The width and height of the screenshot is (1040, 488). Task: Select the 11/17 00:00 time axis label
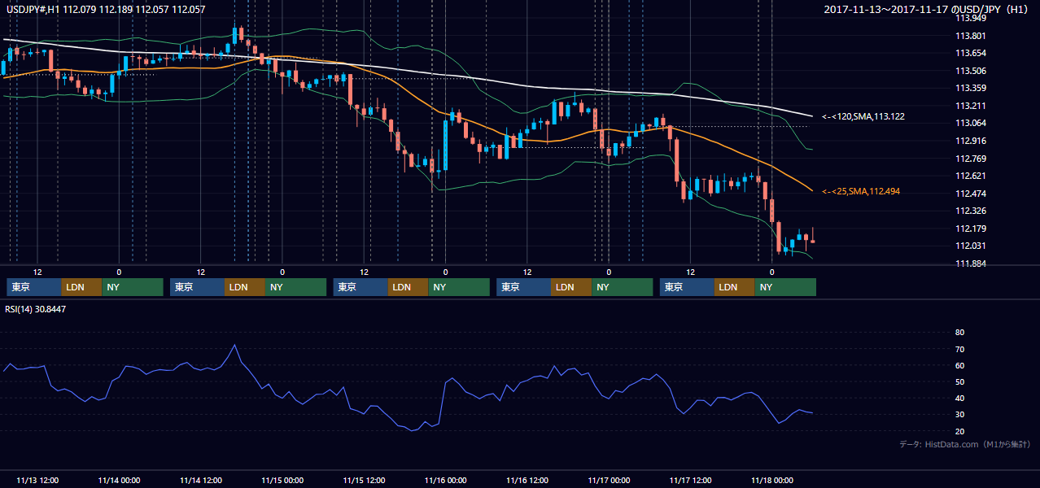click(609, 480)
